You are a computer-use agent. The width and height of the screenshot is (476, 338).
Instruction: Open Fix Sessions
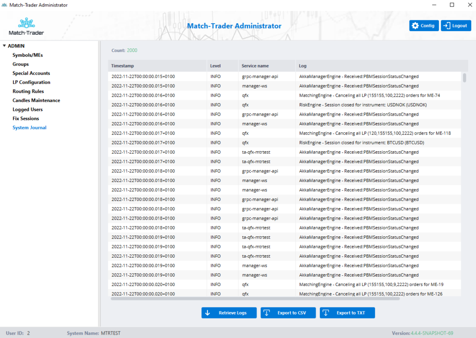(26, 118)
